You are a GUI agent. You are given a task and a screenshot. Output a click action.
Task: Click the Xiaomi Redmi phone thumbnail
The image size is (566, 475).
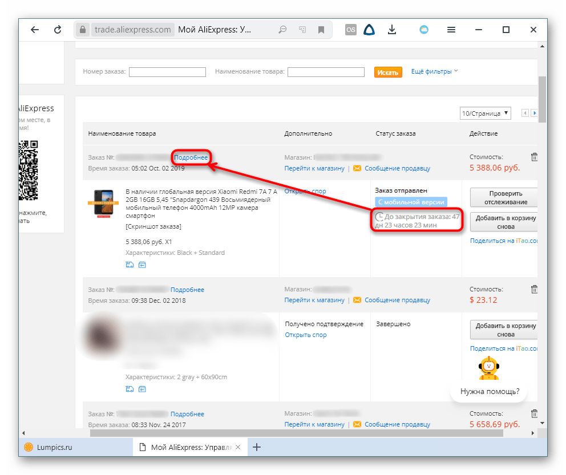(x=103, y=204)
